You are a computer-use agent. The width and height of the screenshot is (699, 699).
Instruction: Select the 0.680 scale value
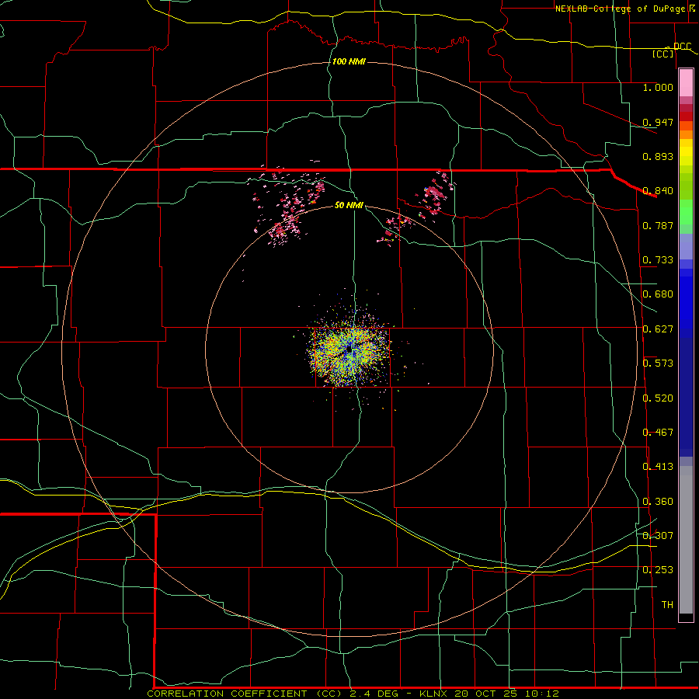pyautogui.click(x=658, y=294)
